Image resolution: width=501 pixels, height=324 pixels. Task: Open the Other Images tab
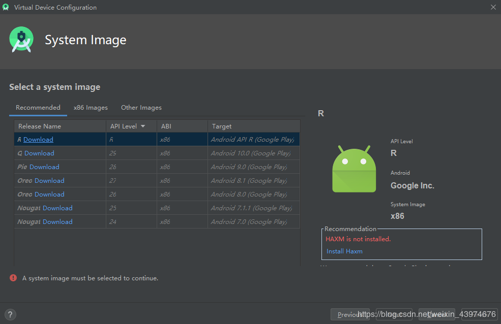coord(141,107)
